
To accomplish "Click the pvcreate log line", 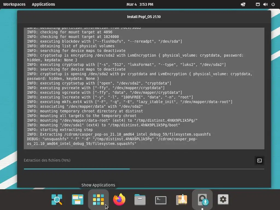I will click(x=96, y=88).
